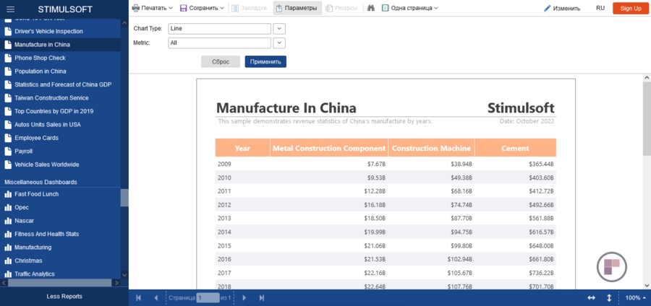Open the Печатать print dropdown menu
This screenshot has width=651, height=306.
coord(152,8)
